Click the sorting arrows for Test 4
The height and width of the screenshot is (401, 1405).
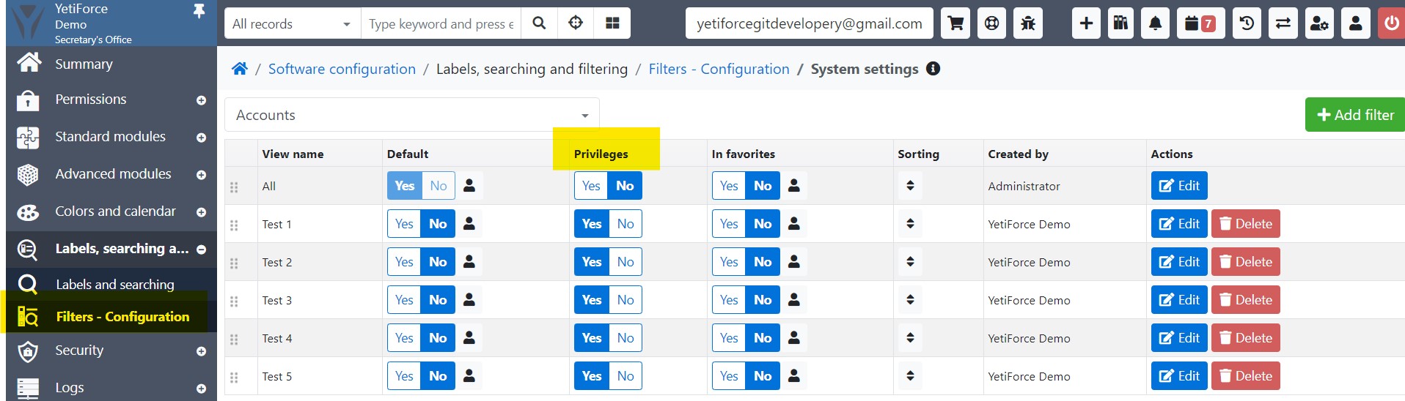pyautogui.click(x=910, y=338)
